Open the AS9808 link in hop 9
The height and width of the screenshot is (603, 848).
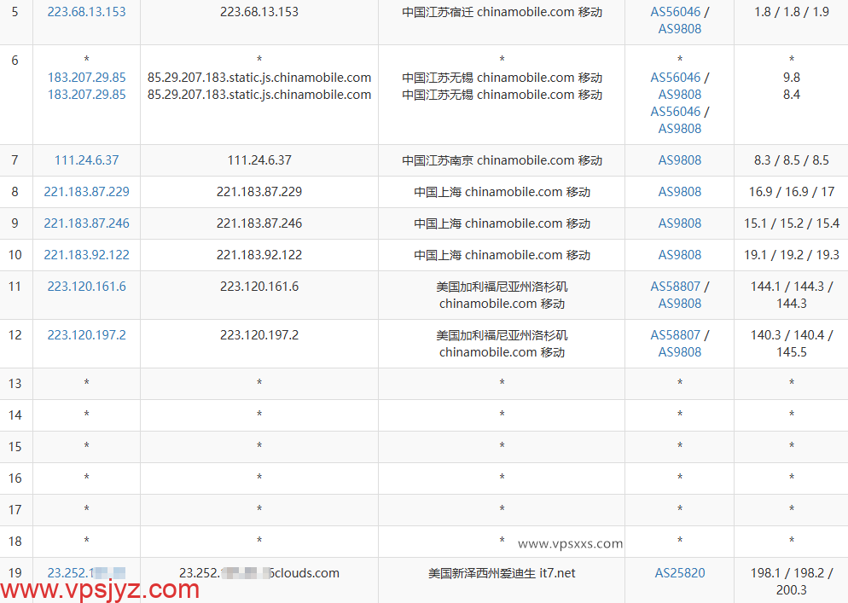pyautogui.click(x=680, y=223)
